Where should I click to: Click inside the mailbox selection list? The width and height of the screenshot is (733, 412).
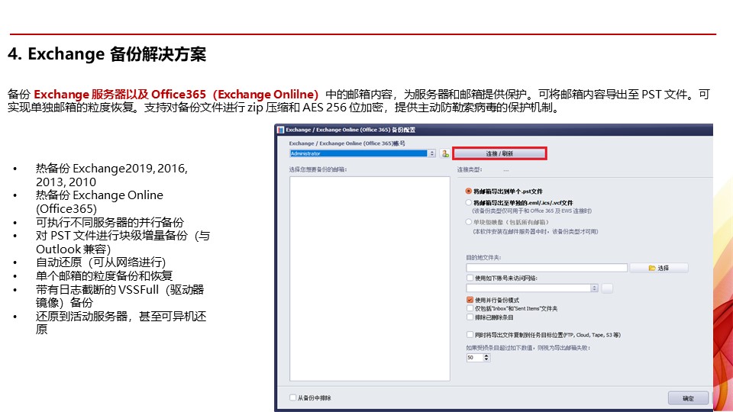[370, 279]
